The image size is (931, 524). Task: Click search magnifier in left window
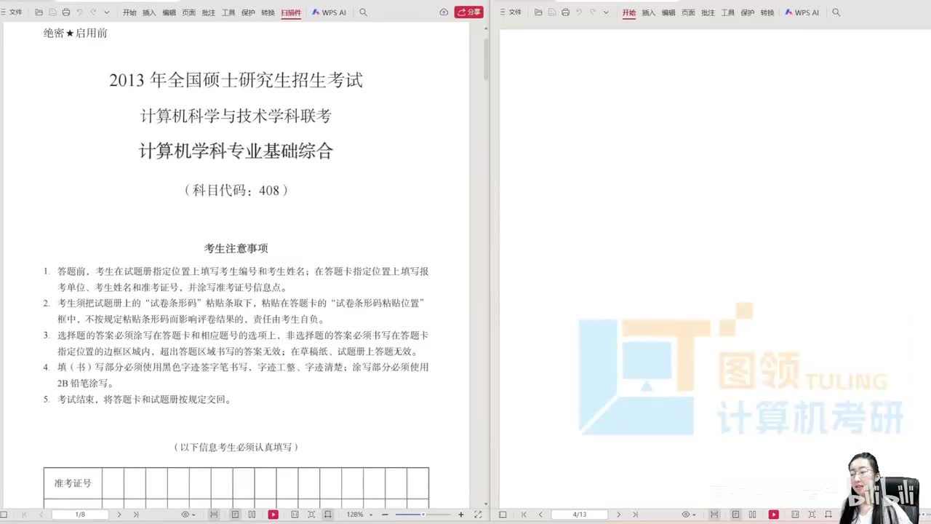363,12
